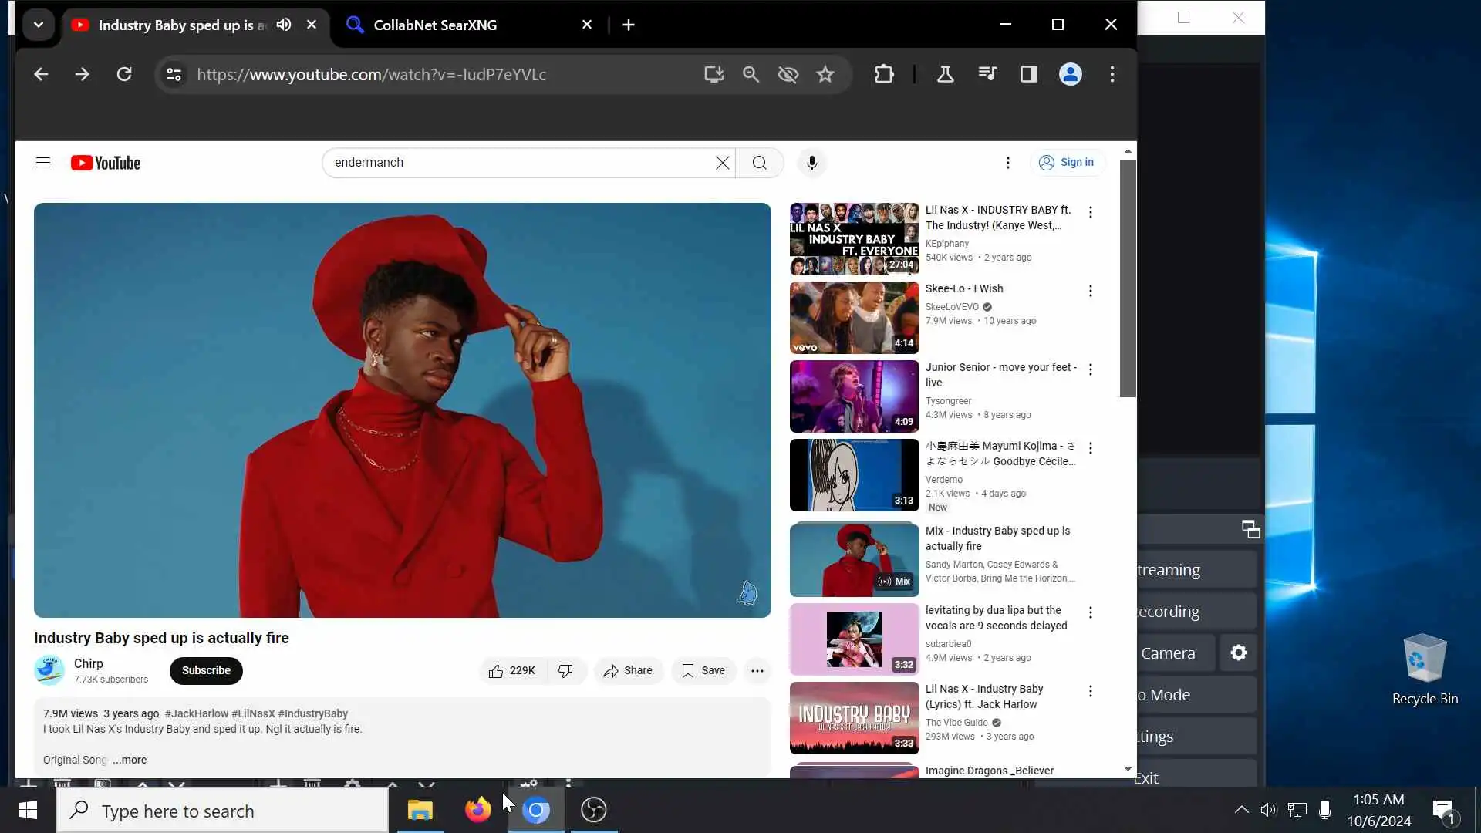Screen dimensions: 1481x833
Task: Switch to the CollabNet SearXNG tab
Action: click(436, 25)
